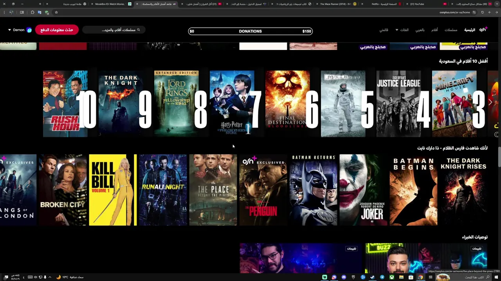Image resolution: width=501 pixels, height=281 pixels.
Task: Open new tab with plus icon
Action: [40, 4]
